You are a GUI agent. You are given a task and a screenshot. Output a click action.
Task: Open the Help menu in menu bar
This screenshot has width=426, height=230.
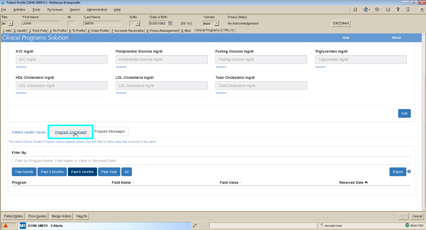(x=117, y=10)
